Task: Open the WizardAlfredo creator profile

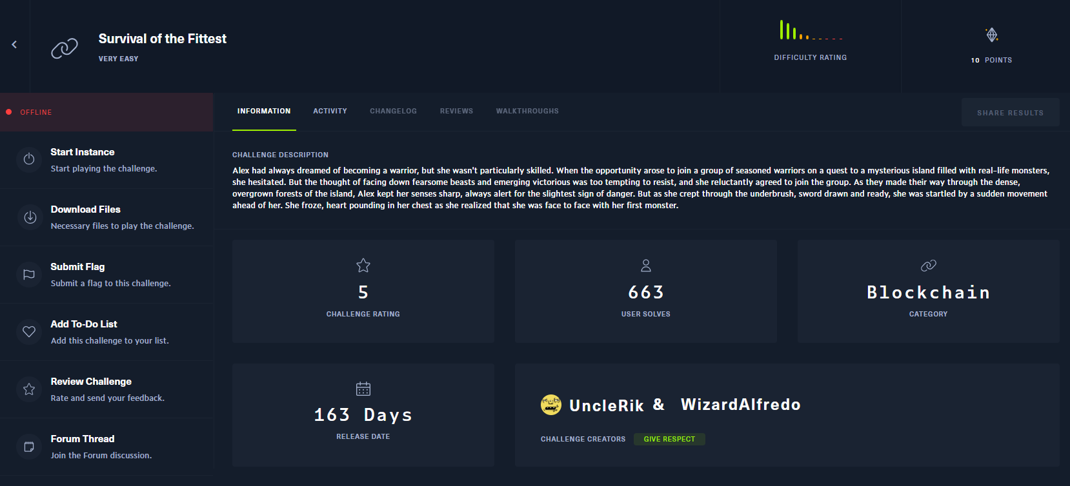Action: coord(740,405)
